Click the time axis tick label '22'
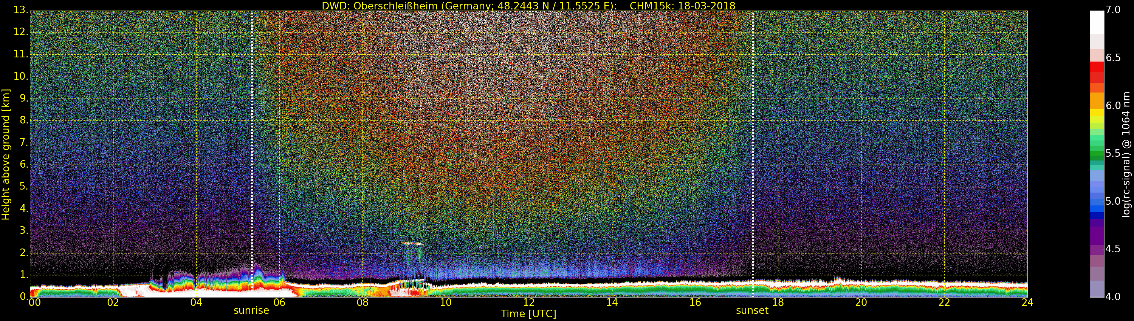 [944, 302]
